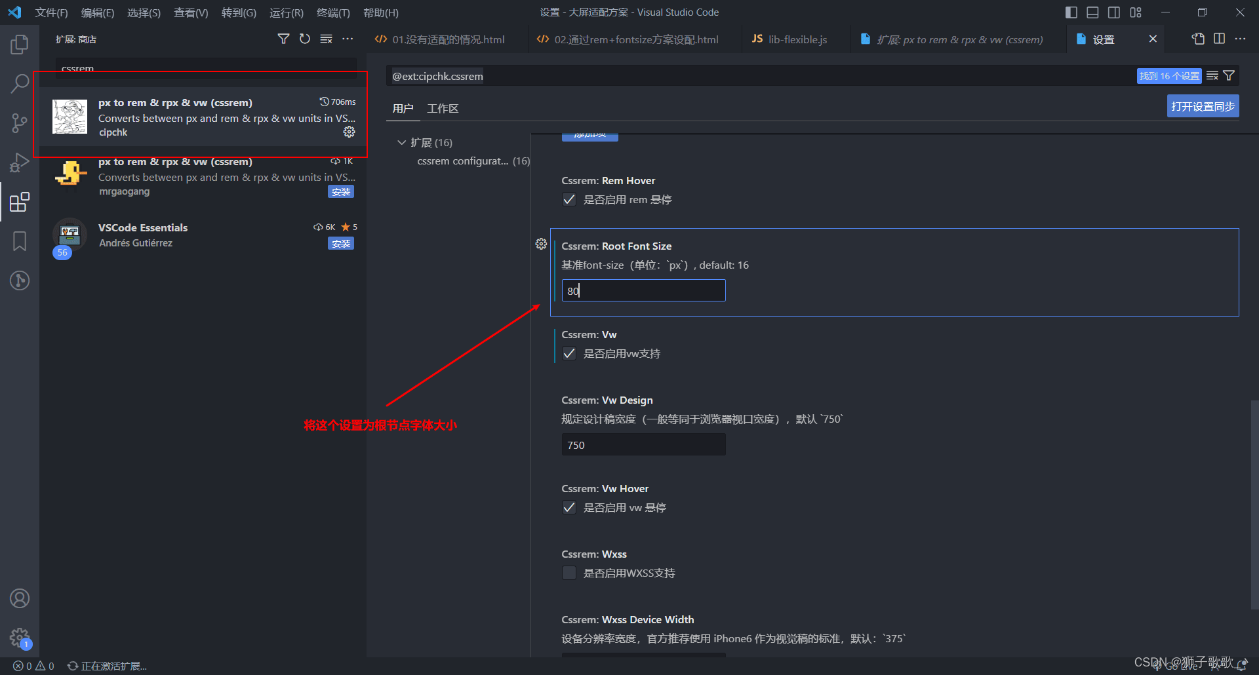Click the settings search box
The height and width of the screenshot is (675, 1259).
761,76
